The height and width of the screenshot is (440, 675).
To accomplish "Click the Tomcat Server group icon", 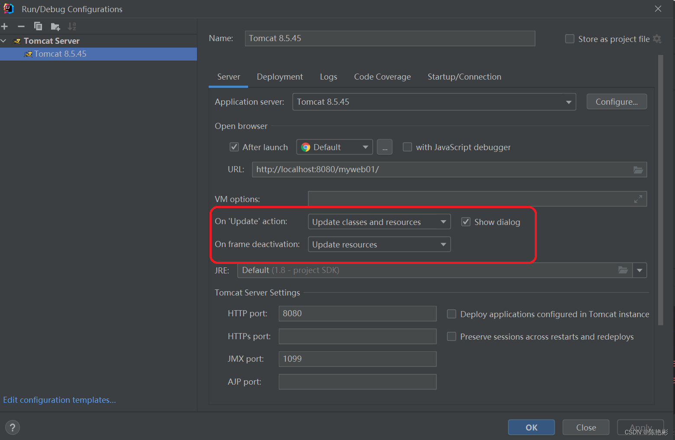I will click(17, 41).
